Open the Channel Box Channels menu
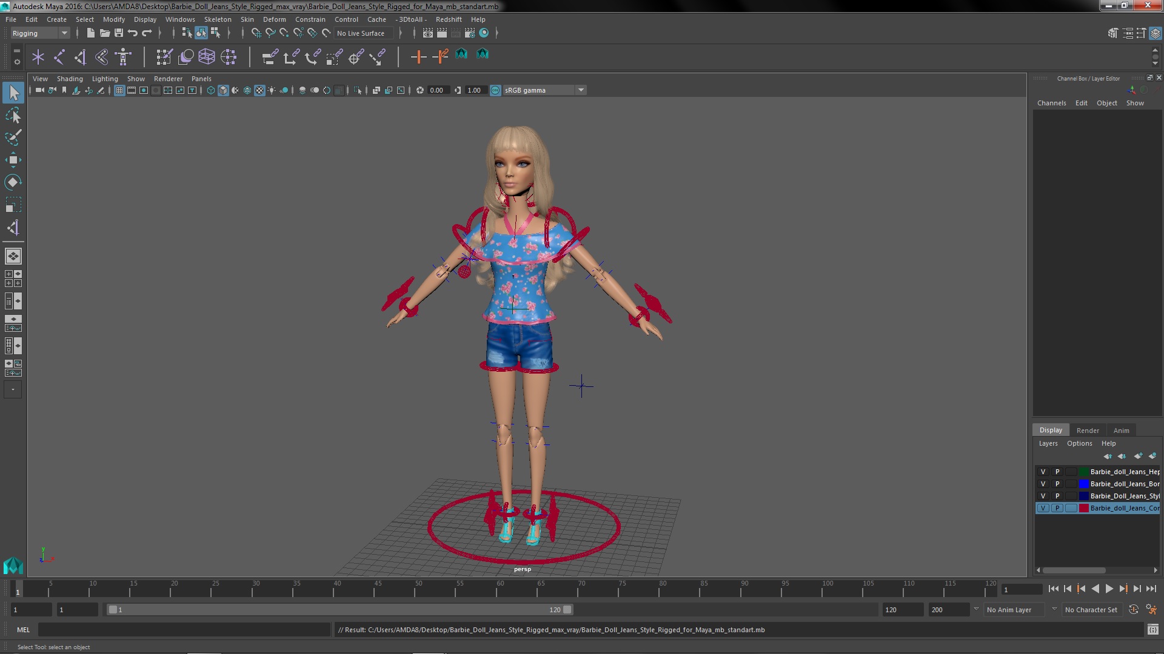The image size is (1164, 654). (1051, 103)
